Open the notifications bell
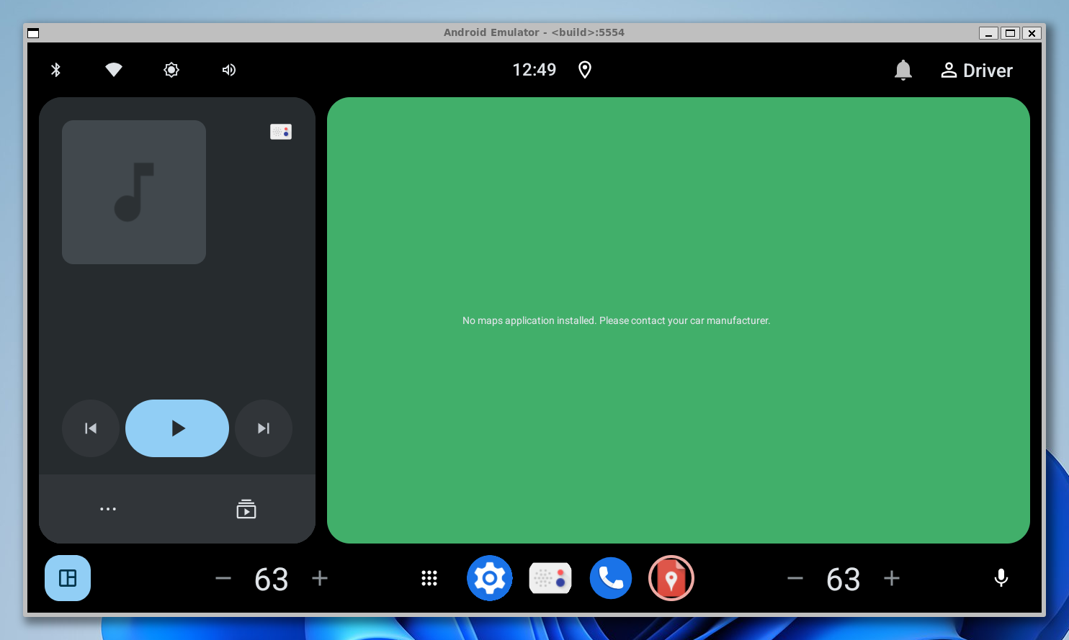The width and height of the screenshot is (1069, 640). pos(903,70)
